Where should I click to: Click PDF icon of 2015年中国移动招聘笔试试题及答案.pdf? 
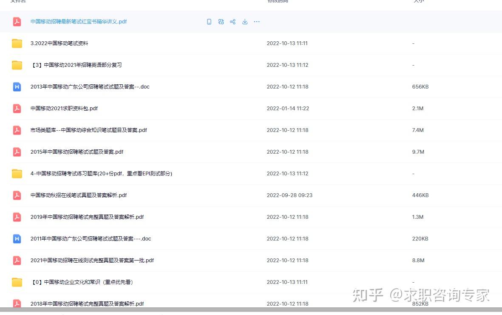[x=17, y=152]
